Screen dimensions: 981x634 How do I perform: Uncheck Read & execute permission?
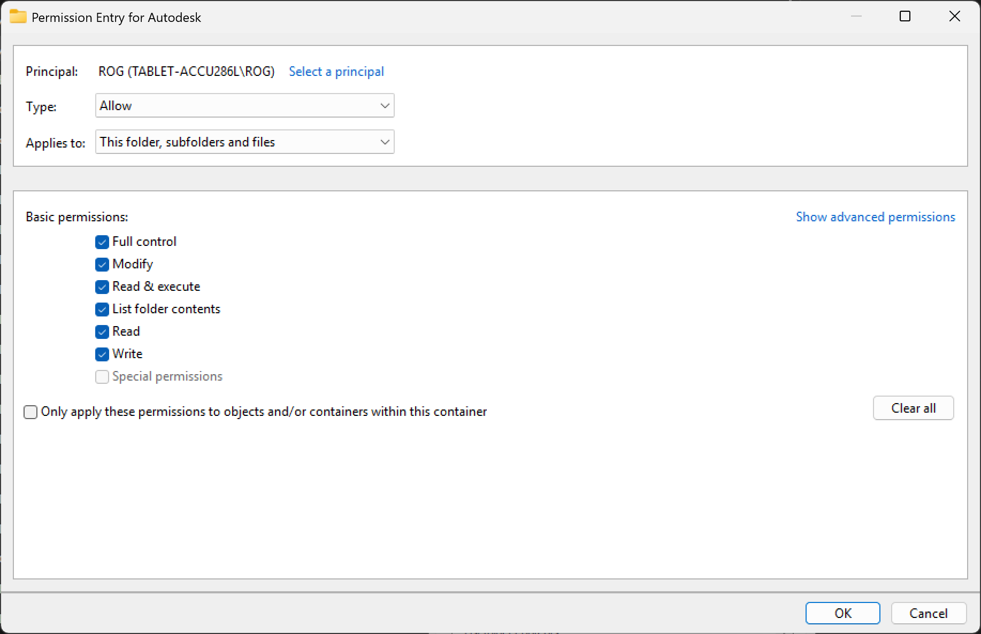[102, 287]
